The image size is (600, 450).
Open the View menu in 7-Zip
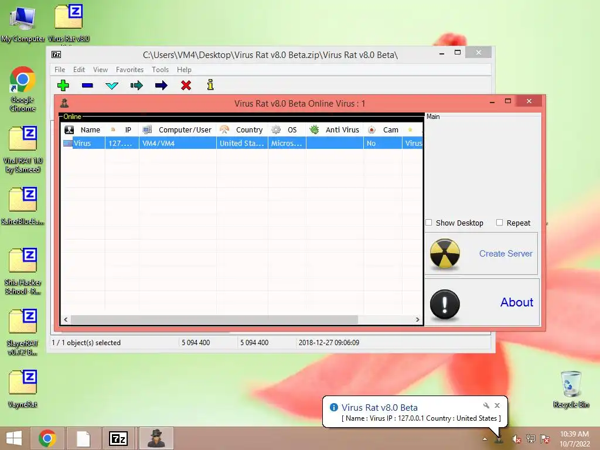pyautogui.click(x=100, y=70)
